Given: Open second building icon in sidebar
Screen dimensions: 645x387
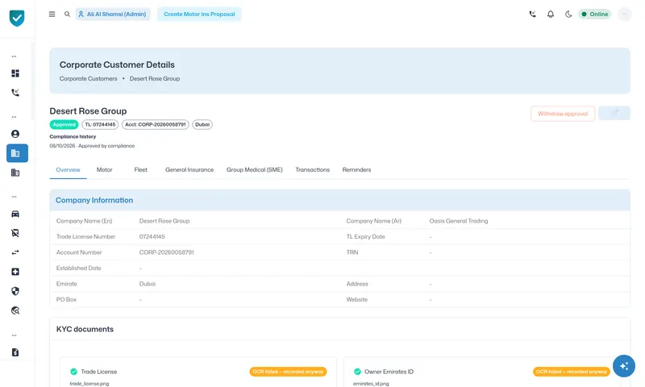Looking at the screenshot, I should pyautogui.click(x=15, y=173).
